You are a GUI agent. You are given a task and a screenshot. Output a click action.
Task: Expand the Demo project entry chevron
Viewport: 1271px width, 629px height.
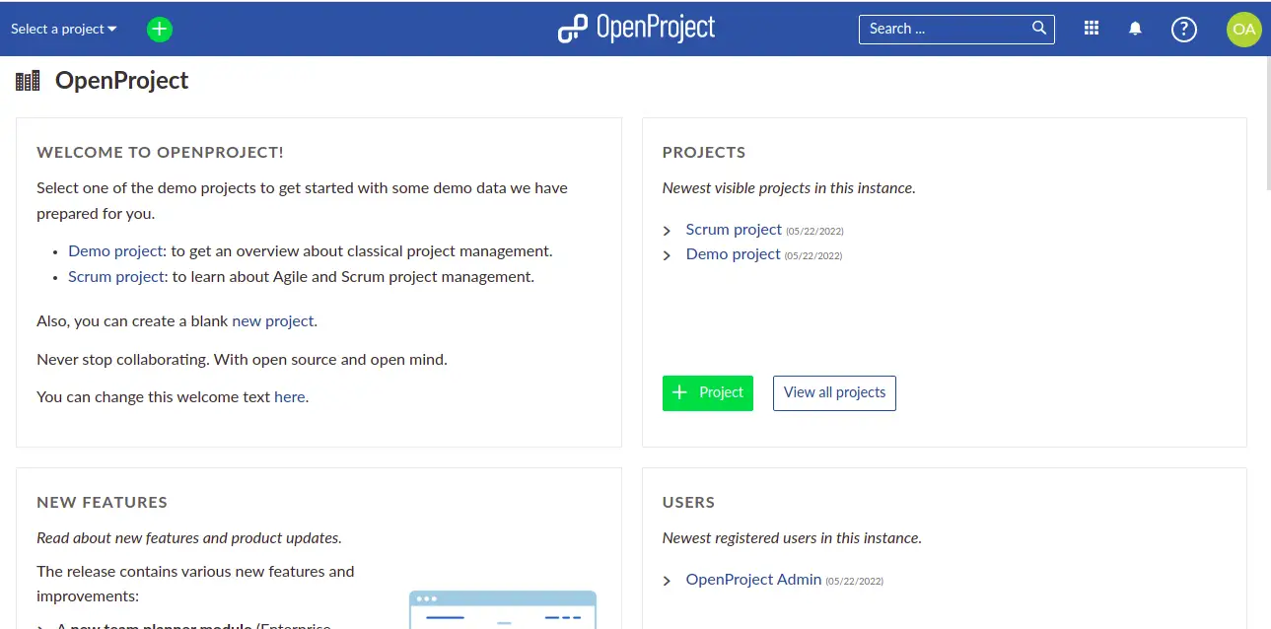(x=668, y=255)
